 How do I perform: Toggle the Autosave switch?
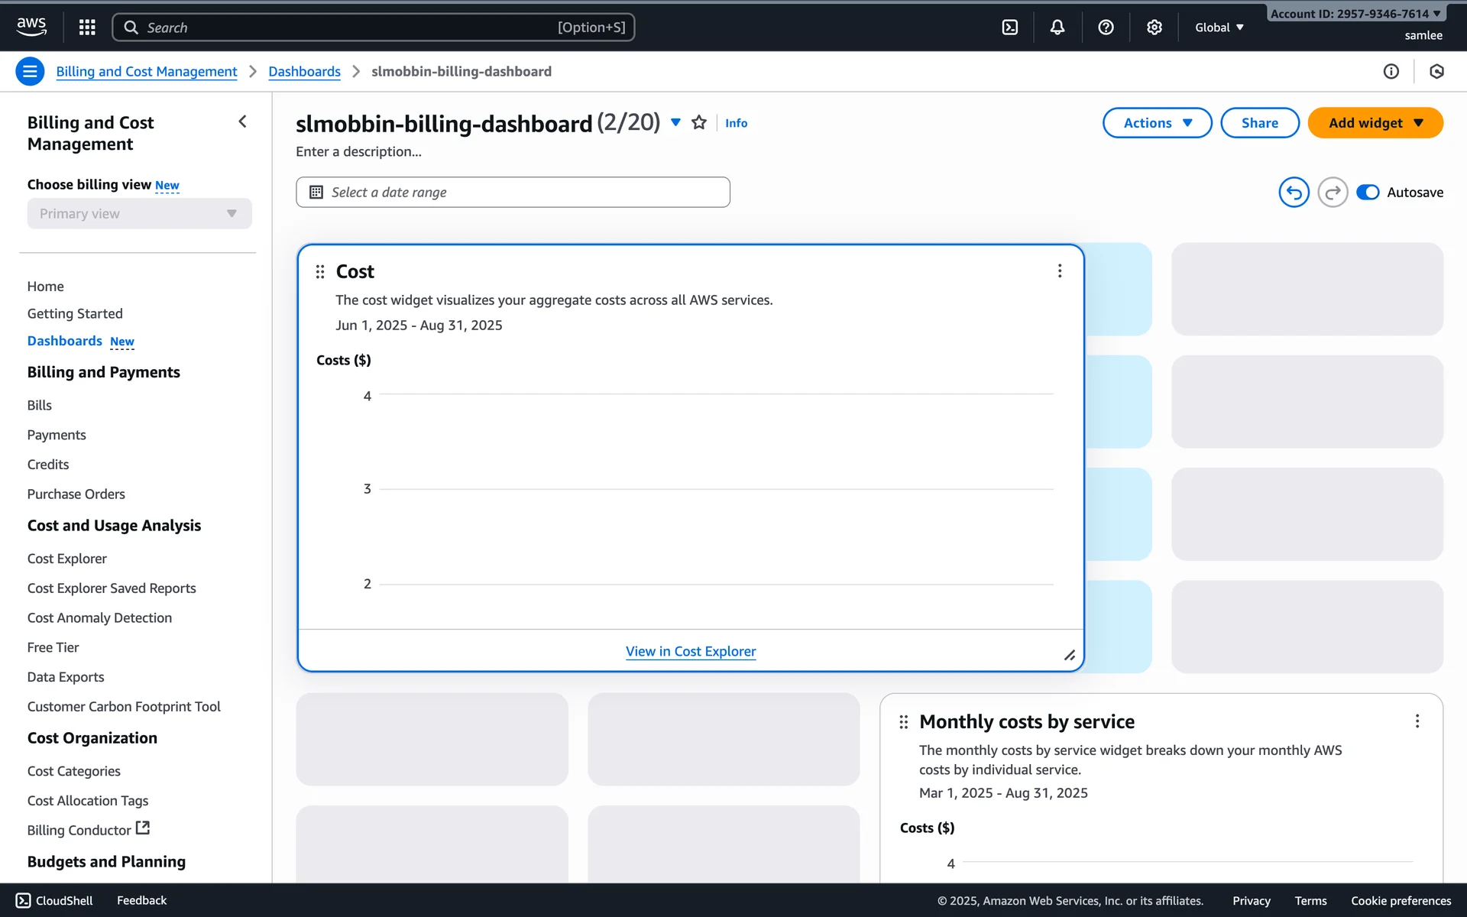tap(1368, 193)
